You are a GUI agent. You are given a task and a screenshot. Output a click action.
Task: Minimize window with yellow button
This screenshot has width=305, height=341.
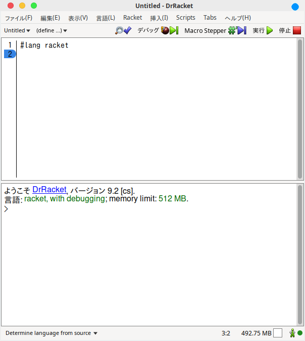(22, 6)
